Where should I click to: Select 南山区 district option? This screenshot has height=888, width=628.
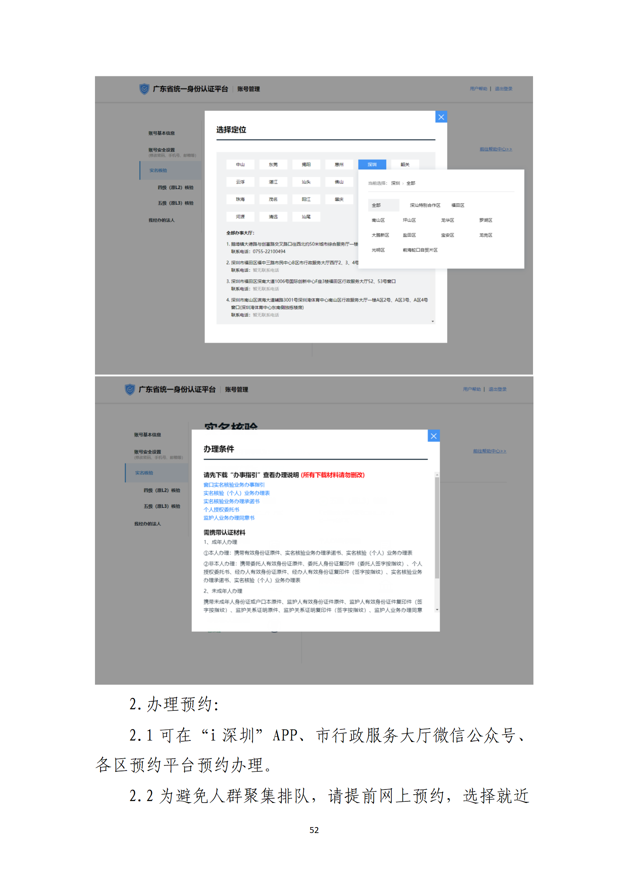[x=378, y=220]
